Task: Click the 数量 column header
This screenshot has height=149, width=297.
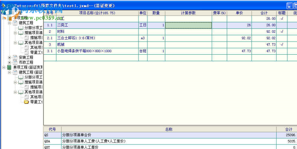Action: (156, 13)
